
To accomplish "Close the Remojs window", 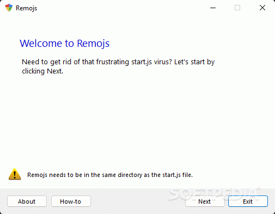I will pos(262,8).
